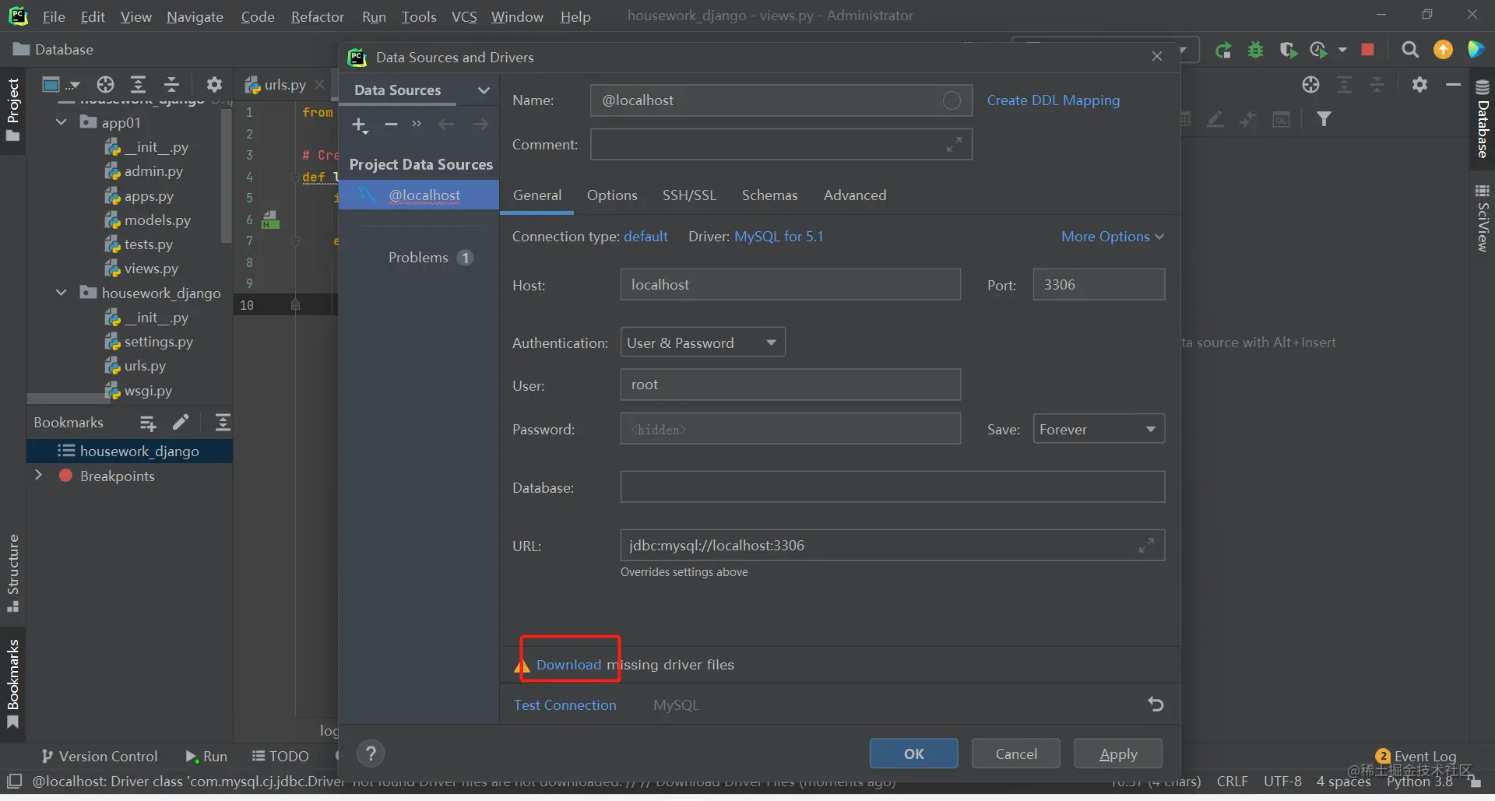Click the orange update arrow icon

1443,50
